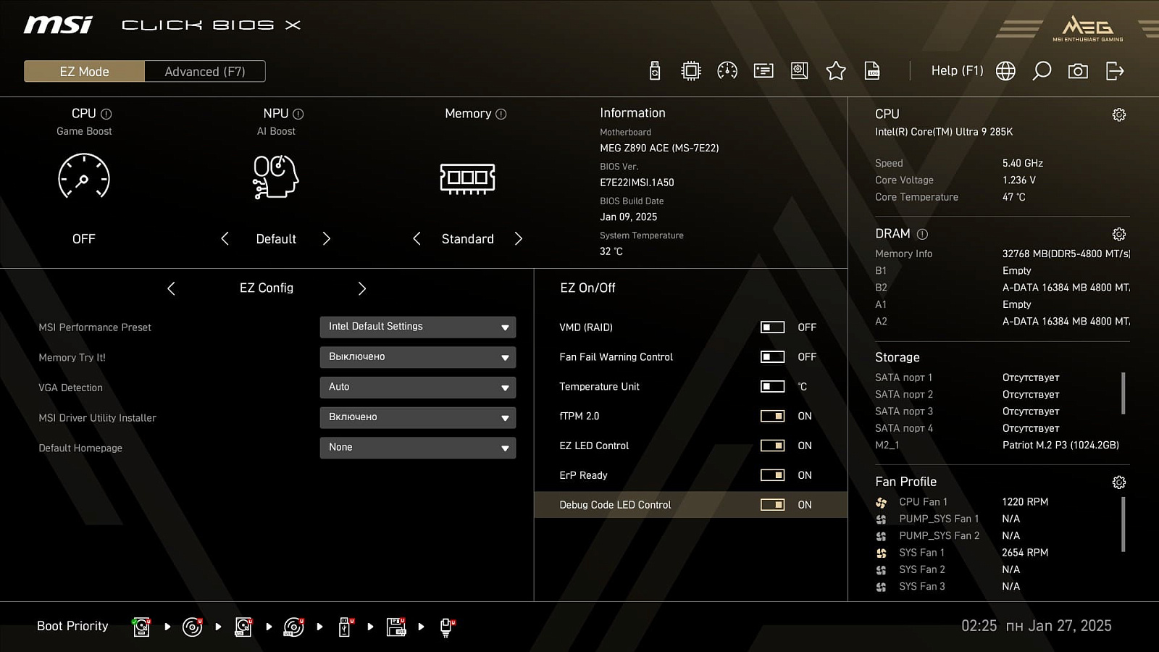1159x652 pixels.
Task: Click Patriot M.2 P3 (1024.2GB) value
Action: tap(1060, 445)
